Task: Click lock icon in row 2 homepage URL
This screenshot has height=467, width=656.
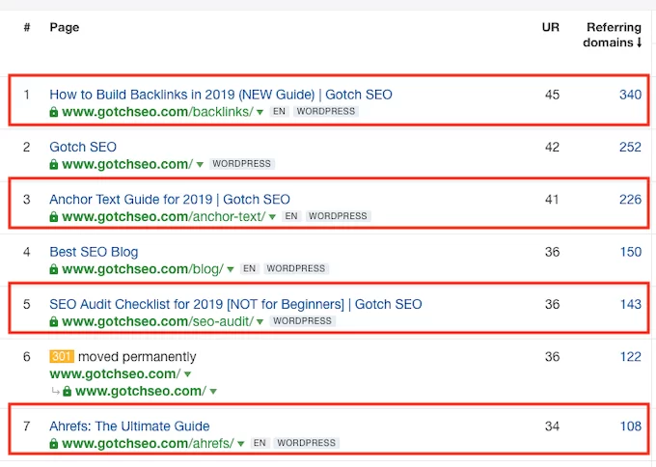Action: (54, 164)
